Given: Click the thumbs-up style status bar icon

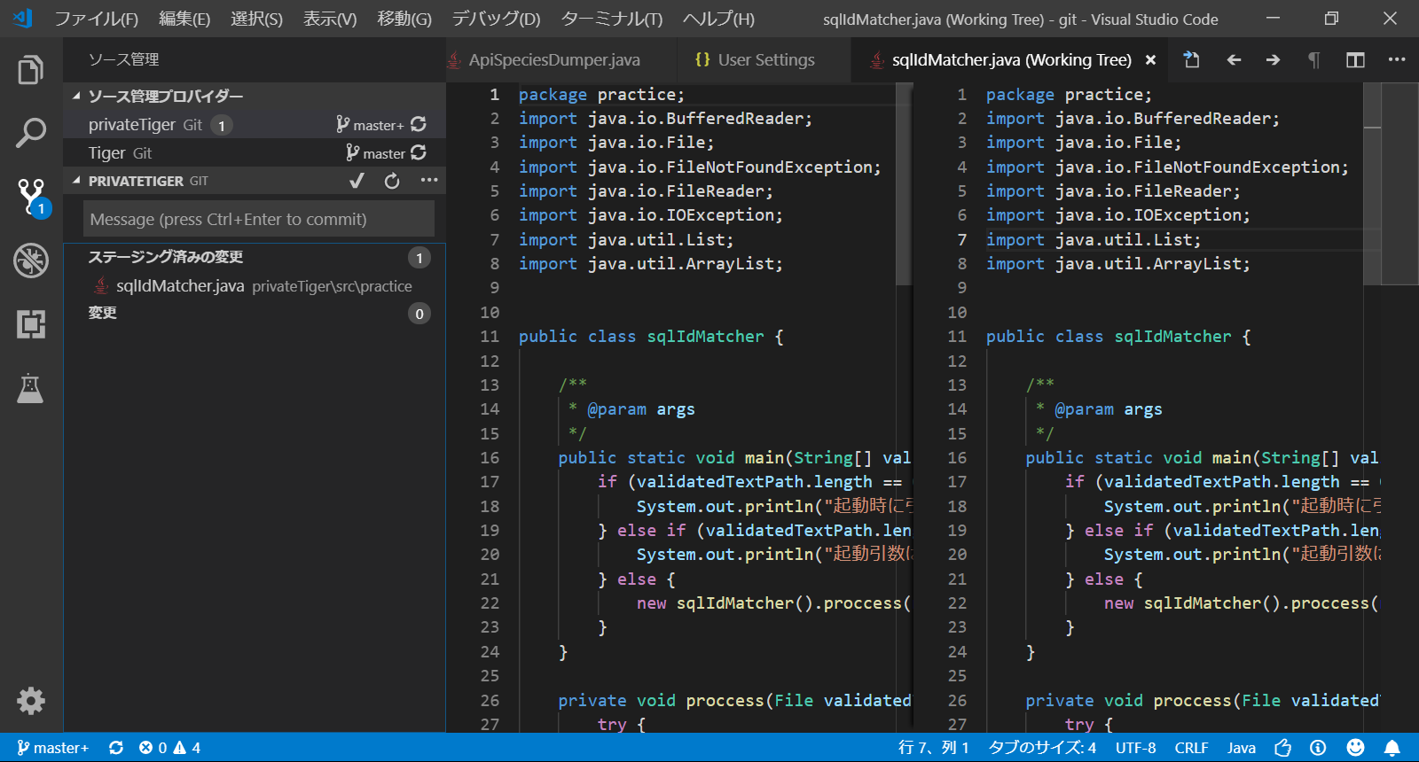Looking at the screenshot, I should coord(1282,748).
